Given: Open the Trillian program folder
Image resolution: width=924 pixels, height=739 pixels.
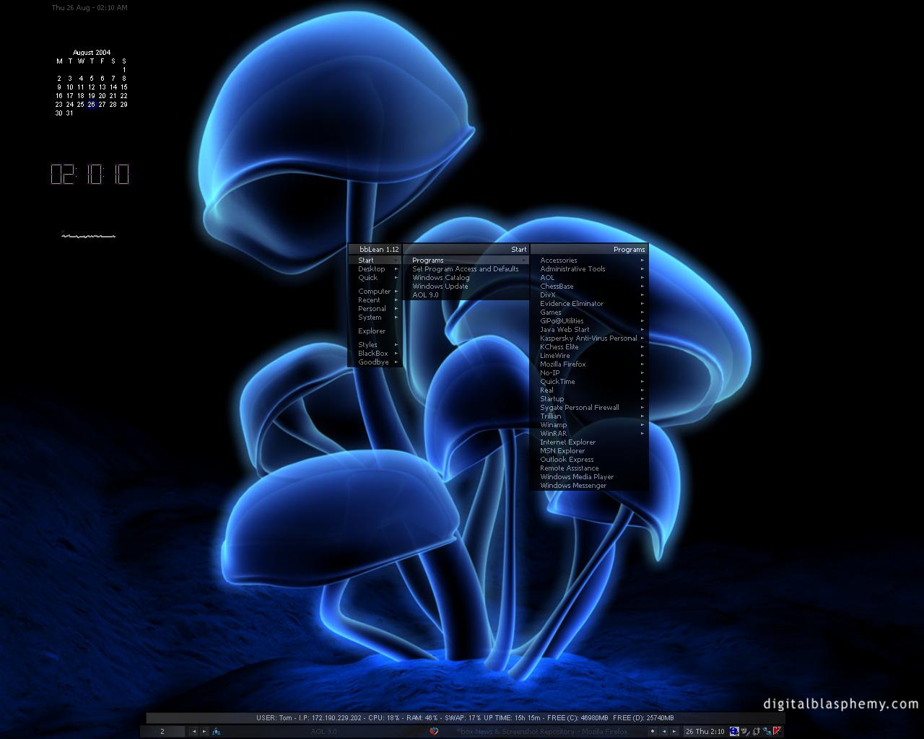Looking at the screenshot, I should coord(589,416).
